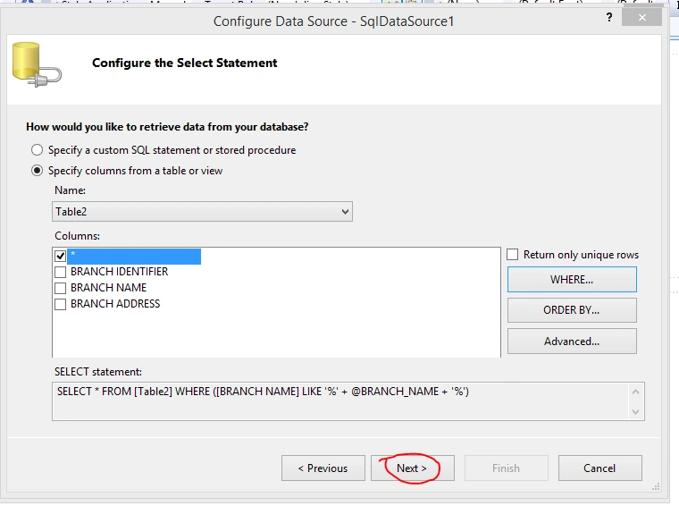679x506 pixels.
Task: Enable Return only unique rows
Action: point(512,254)
